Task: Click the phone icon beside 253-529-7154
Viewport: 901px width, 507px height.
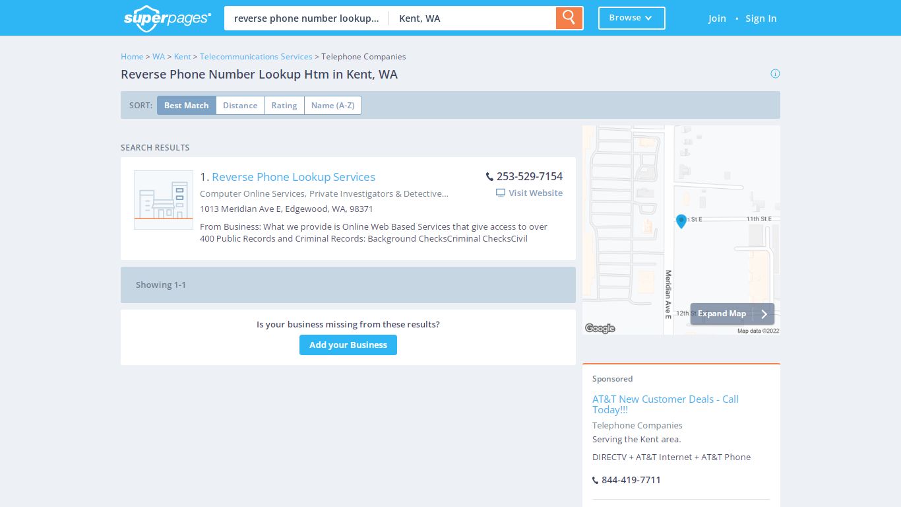Action: click(489, 176)
